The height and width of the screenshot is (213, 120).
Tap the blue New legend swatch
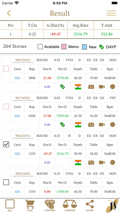point(84,47)
